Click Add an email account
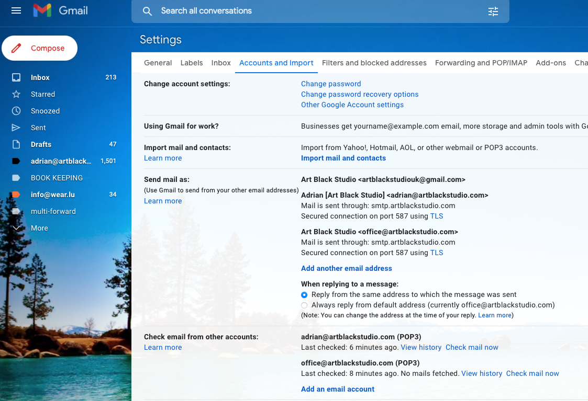Image resolution: width=588 pixels, height=401 pixels. coord(338,389)
